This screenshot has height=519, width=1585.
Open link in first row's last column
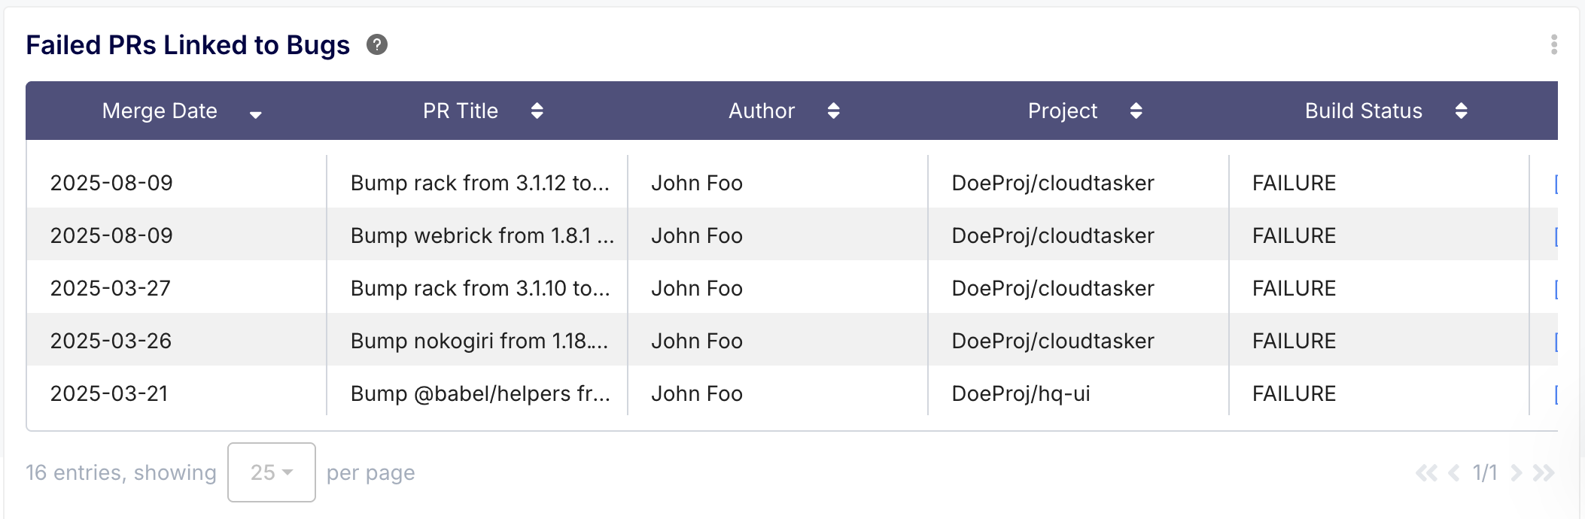1555,184
